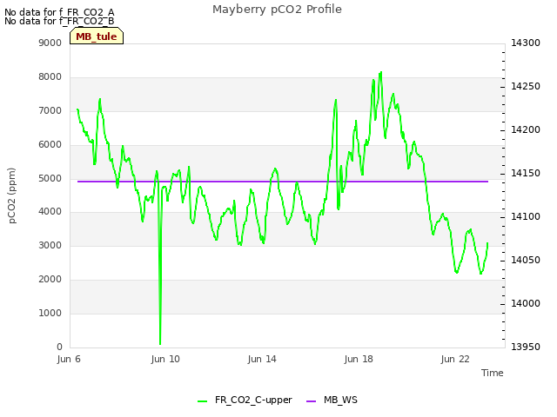Click the pCO2 (ppm) axis label
This screenshot has height=417, width=557.
(12, 195)
